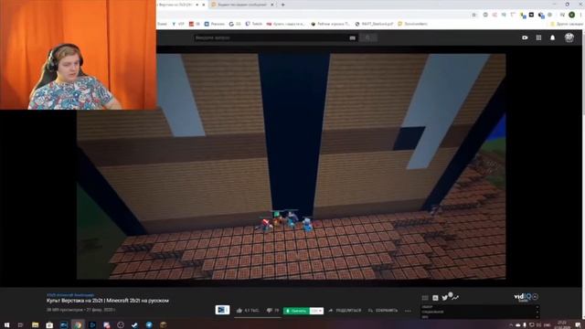The width and height of the screenshot is (585, 329).
Task: Click the green download button
Action: tap(296, 311)
